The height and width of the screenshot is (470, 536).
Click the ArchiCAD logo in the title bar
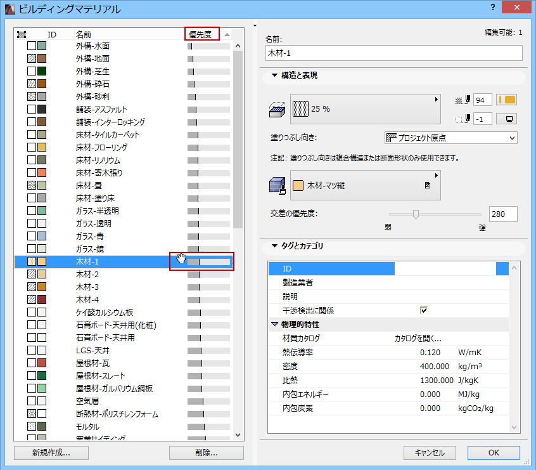click(x=10, y=9)
